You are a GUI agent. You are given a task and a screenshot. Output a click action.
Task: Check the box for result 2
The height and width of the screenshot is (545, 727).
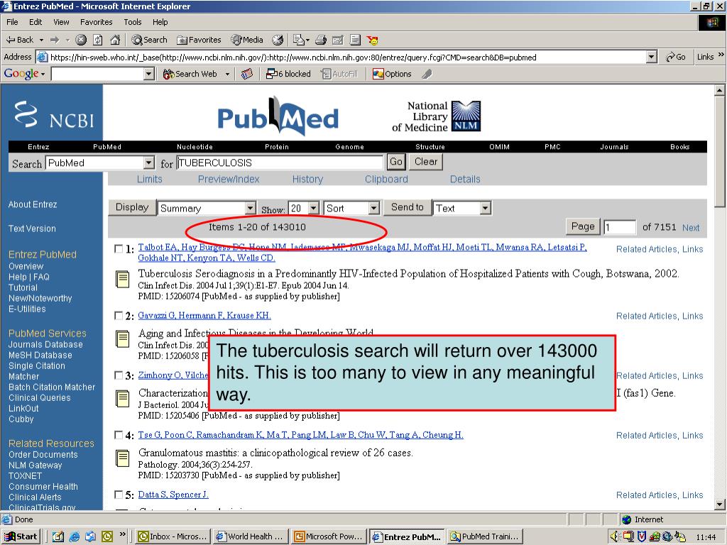click(x=119, y=315)
